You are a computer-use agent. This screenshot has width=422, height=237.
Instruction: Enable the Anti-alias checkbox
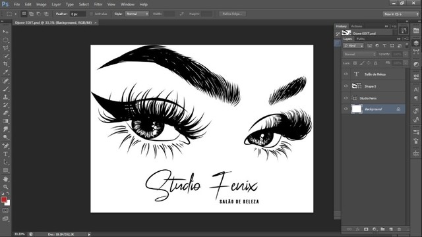[x=91, y=14]
